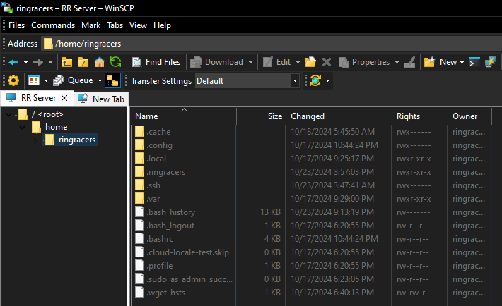Sort by Changed column header

[339, 116]
